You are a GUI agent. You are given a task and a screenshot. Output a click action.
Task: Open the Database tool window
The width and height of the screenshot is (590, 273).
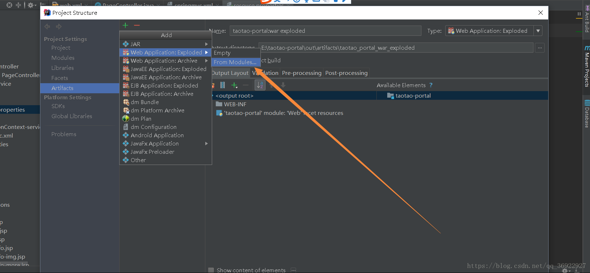click(587, 113)
